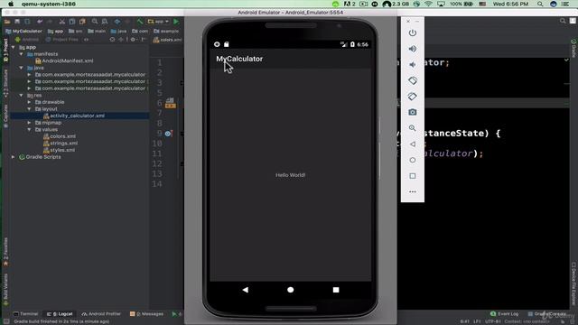Collapse the values folder
This screenshot has width=578, height=325.
pyautogui.click(x=30, y=130)
